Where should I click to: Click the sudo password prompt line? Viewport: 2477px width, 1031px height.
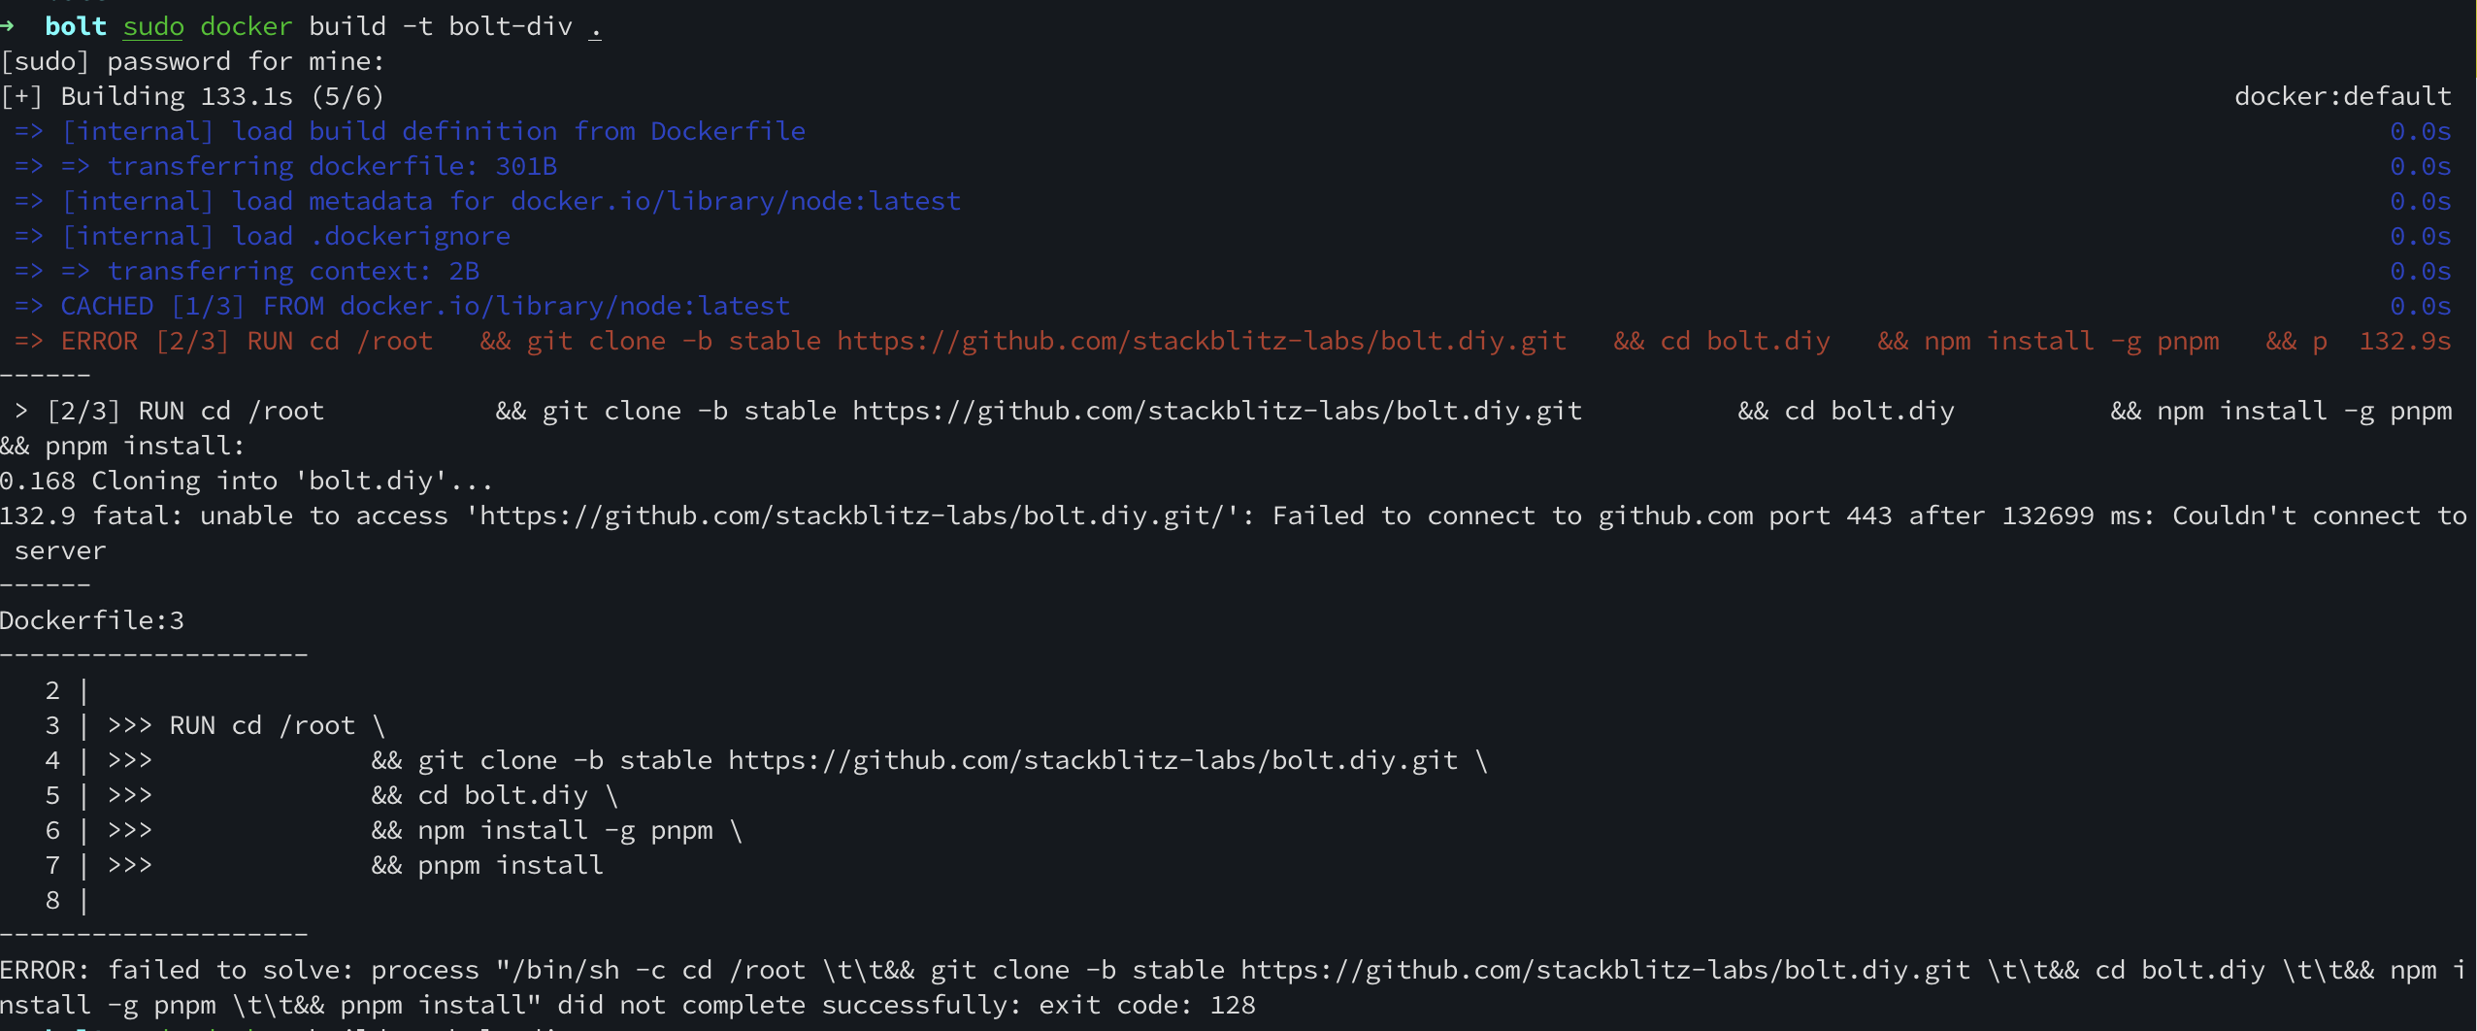click(x=192, y=61)
